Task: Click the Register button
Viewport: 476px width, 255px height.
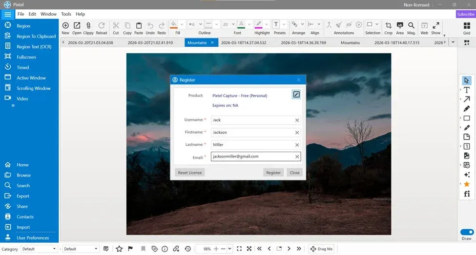Action: (273, 173)
